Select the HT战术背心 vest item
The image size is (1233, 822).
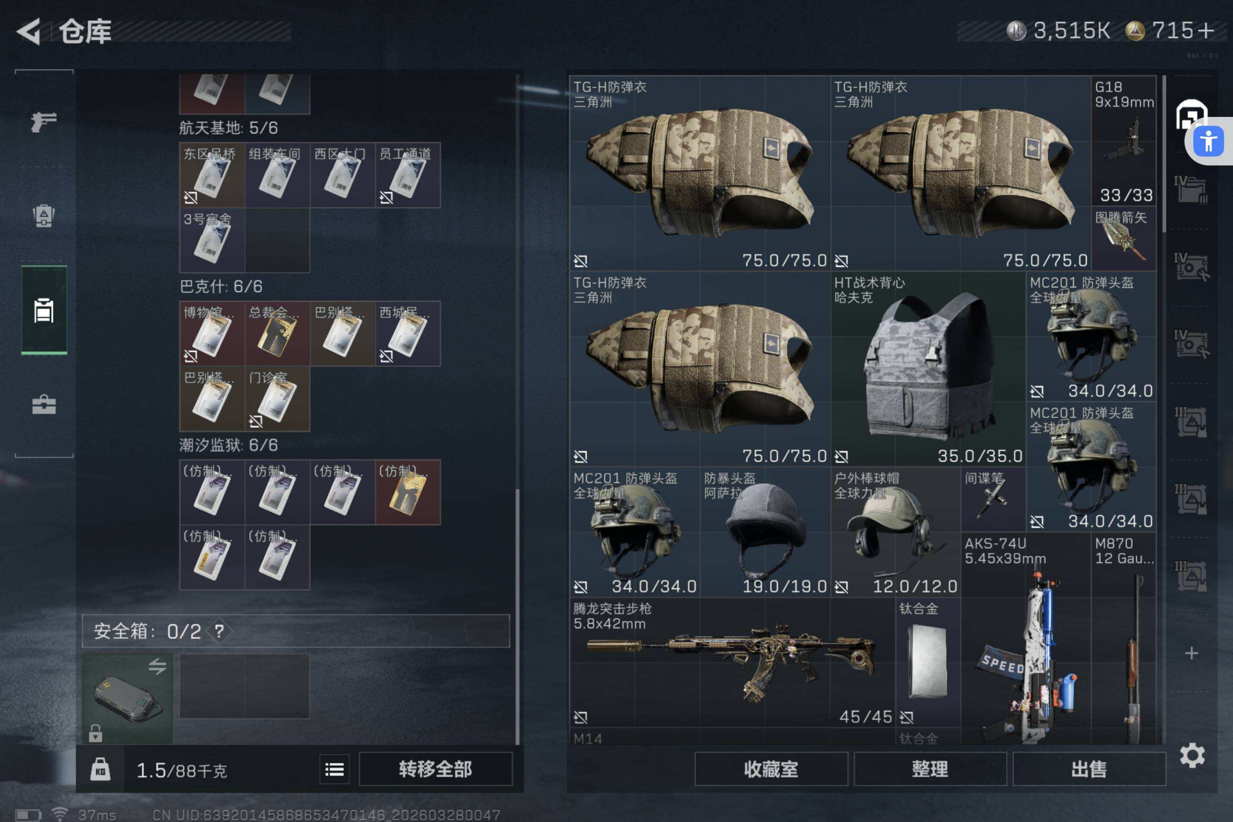928,369
